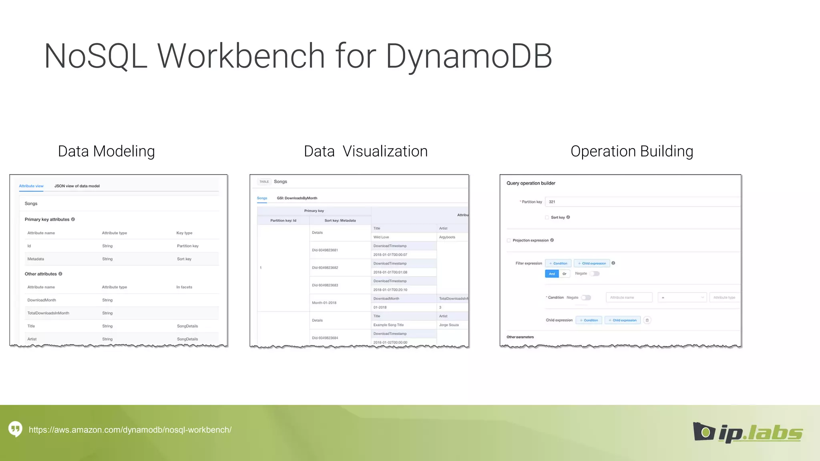The height and width of the screenshot is (461, 820).
Task: Click the Attribute type dropdown field
Action: [x=725, y=297]
